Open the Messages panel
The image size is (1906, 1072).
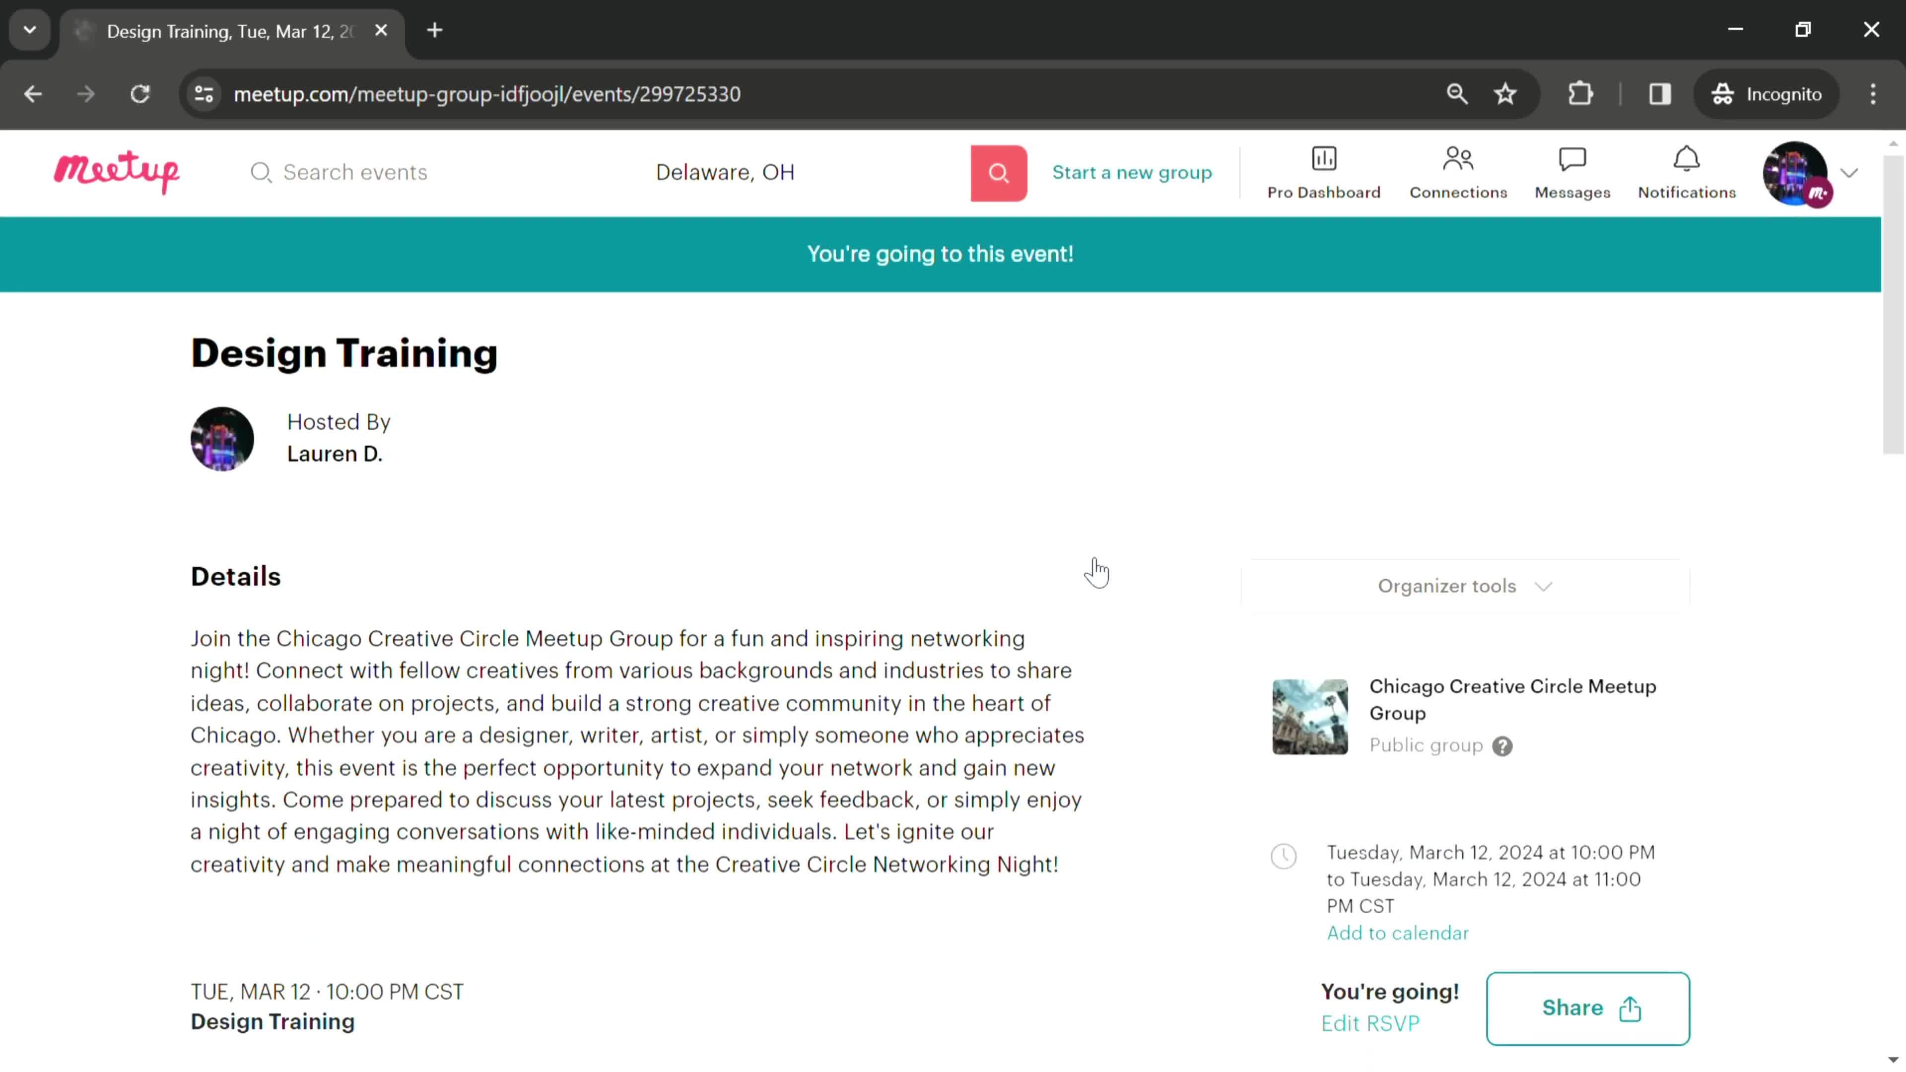click(x=1572, y=170)
